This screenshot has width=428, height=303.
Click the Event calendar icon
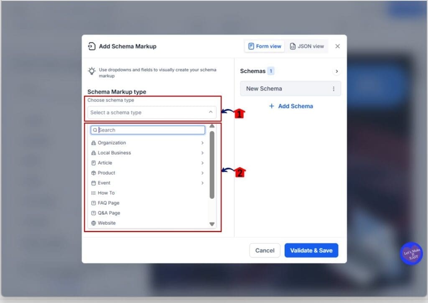coord(93,183)
